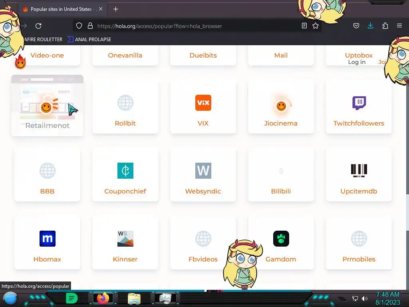Click the Websyndic W logo icon
This screenshot has height=307, width=409.
(x=203, y=170)
